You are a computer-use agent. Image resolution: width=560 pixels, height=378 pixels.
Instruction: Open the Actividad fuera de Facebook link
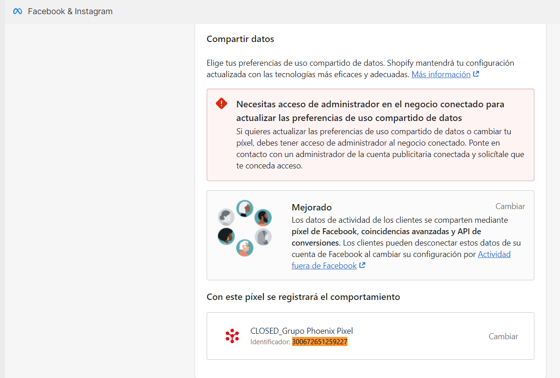coord(494,254)
